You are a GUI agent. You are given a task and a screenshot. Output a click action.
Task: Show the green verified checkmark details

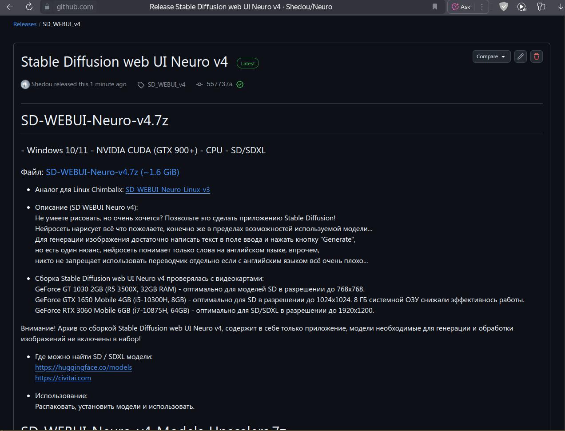click(240, 84)
